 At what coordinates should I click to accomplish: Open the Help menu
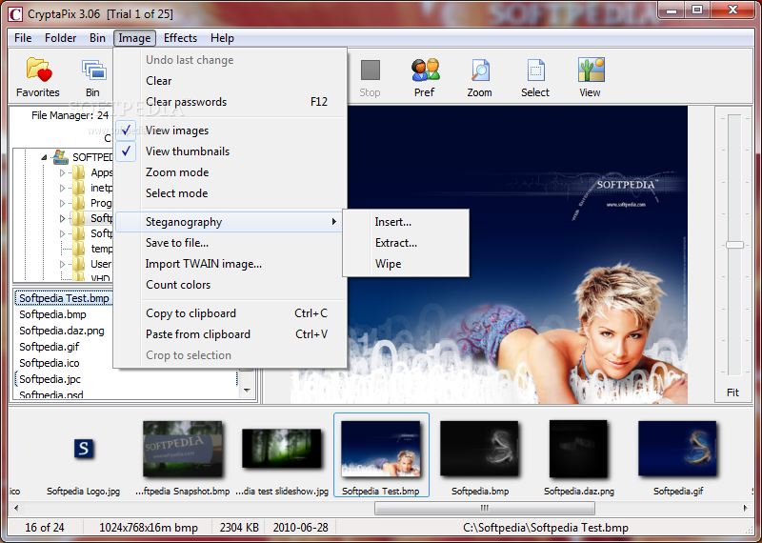pos(222,38)
